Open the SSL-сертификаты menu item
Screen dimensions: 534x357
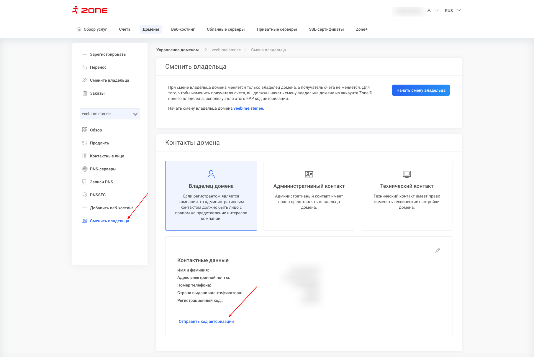click(326, 29)
